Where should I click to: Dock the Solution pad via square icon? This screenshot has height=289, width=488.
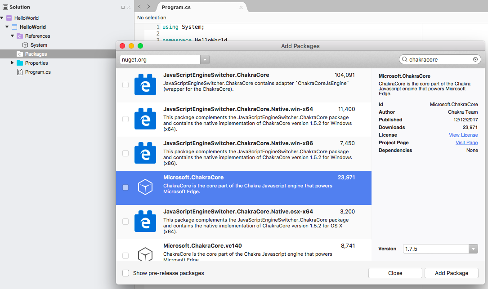tap(123, 7)
